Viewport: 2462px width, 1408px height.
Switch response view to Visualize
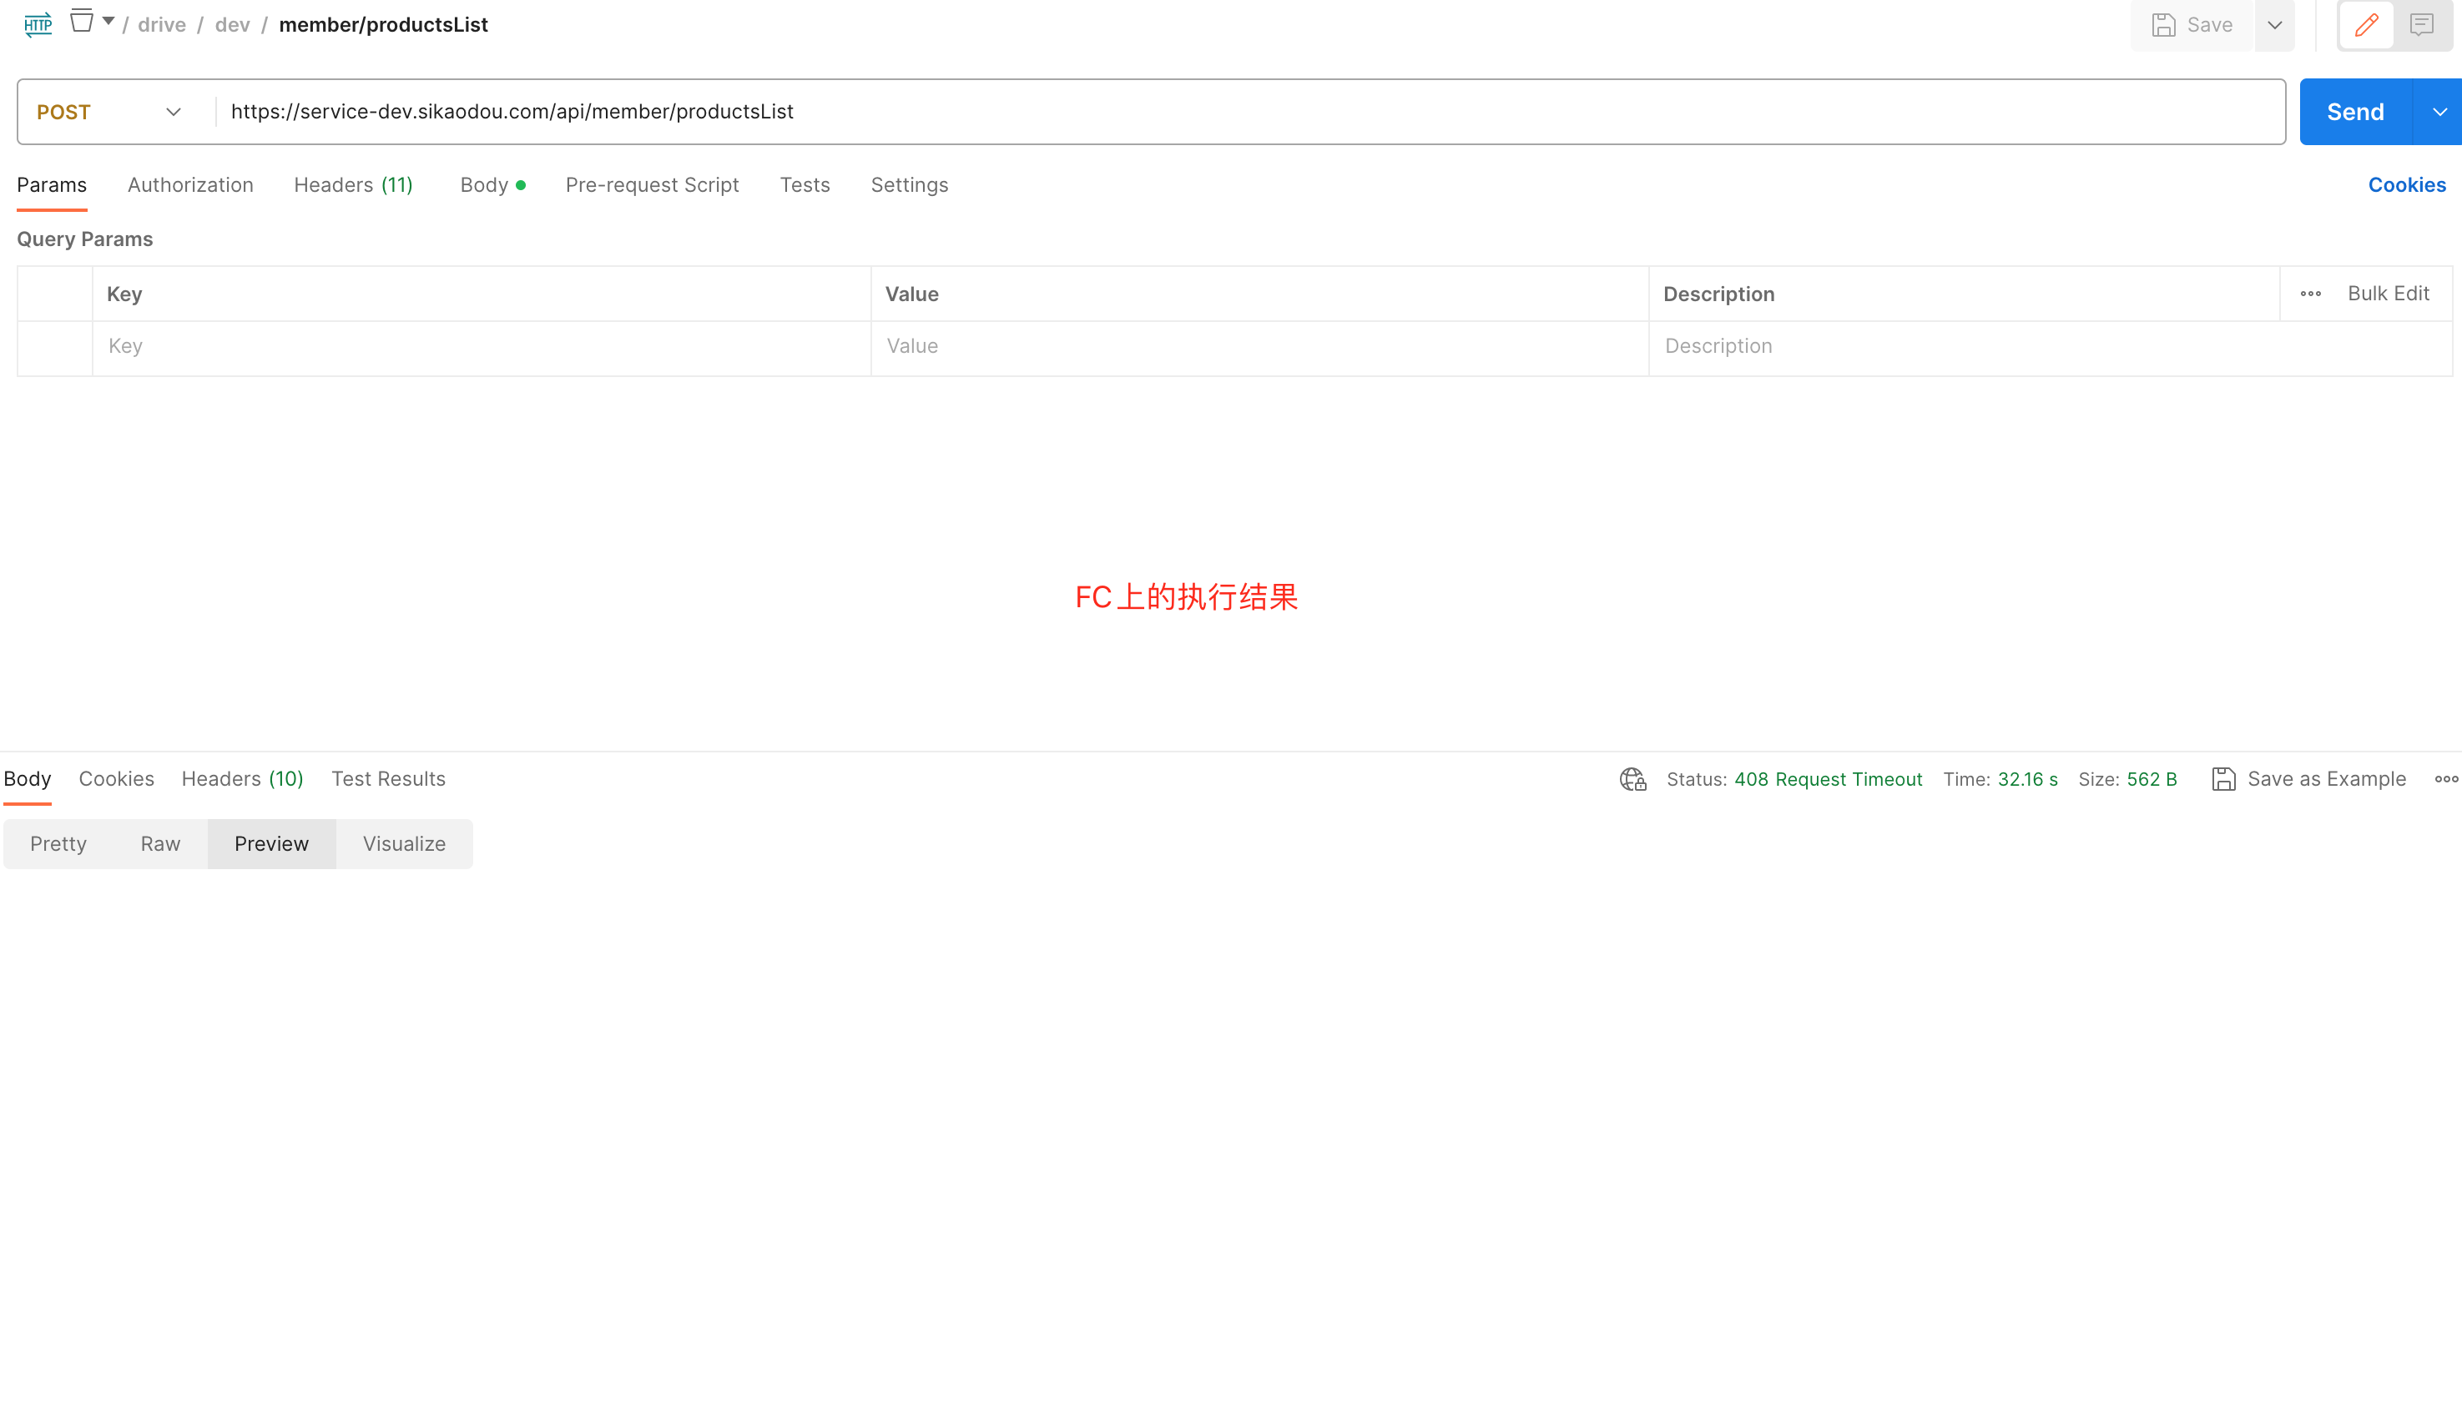tap(405, 844)
